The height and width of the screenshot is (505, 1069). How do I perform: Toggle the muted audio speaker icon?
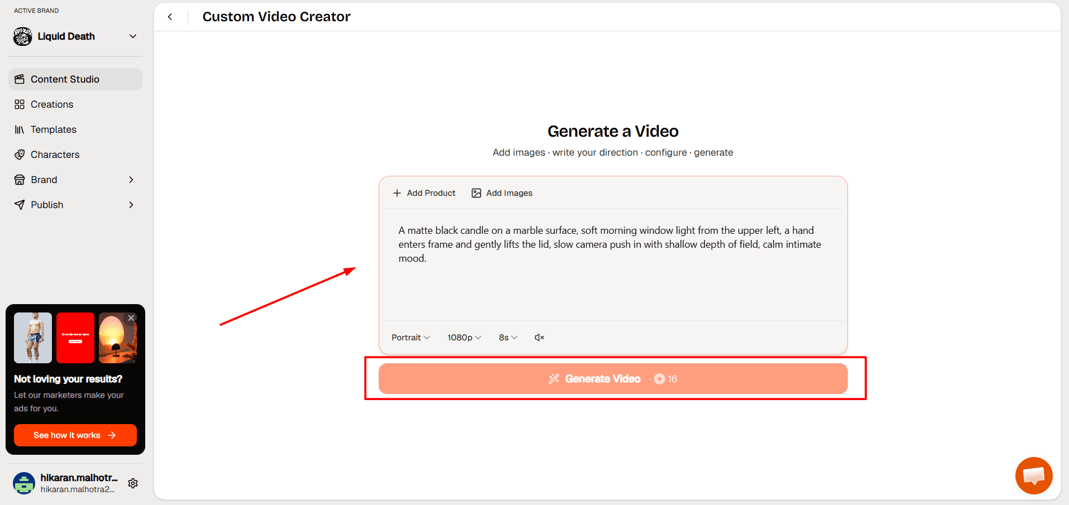(x=539, y=338)
